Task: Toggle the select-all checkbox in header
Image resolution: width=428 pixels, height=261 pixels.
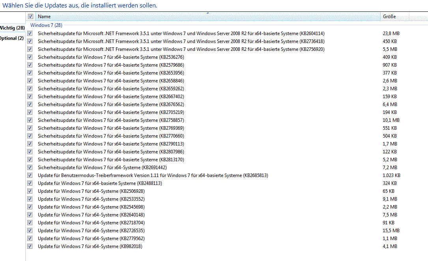Action: [31, 17]
